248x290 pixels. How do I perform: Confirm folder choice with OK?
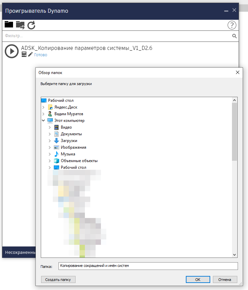click(x=198, y=280)
